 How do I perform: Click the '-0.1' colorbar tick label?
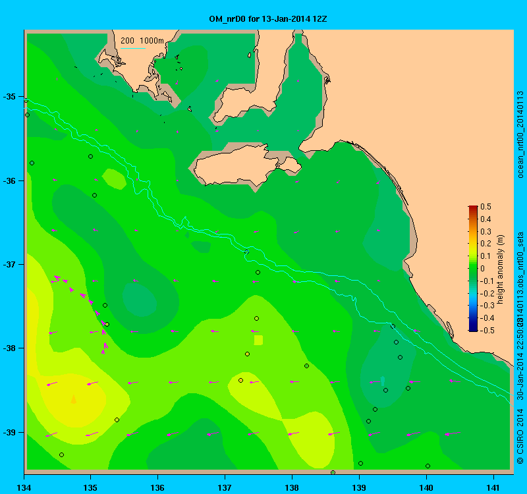[486, 281]
